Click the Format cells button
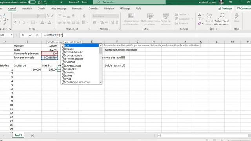 tap(182, 23)
